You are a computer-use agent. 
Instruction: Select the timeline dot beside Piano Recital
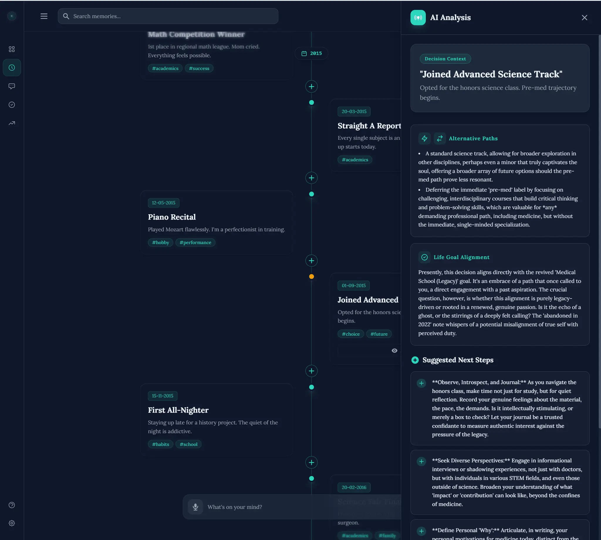(x=311, y=194)
